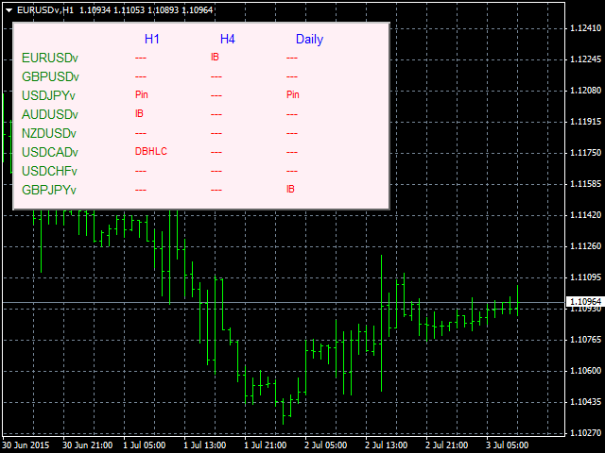The width and height of the screenshot is (605, 453).
Task: Click the 30 Jun 2015 time axis label
Action: tap(26, 445)
